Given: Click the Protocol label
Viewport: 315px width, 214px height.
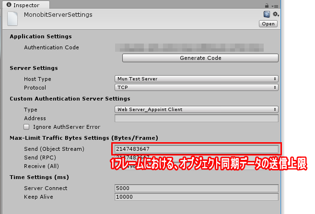Looking at the screenshot, I should [35, 88].
